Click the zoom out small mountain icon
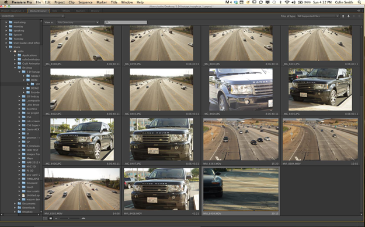Screen dimensions: 365x227 tap(56, 218)
